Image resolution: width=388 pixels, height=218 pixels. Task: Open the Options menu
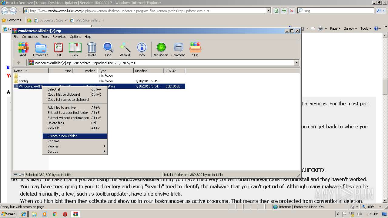click(75, 37)
